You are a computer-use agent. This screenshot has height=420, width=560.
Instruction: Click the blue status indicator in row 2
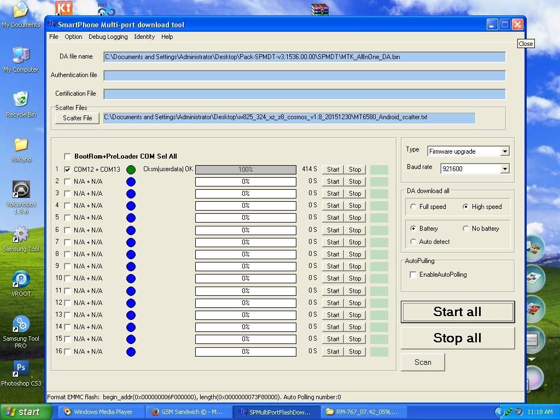131,182
